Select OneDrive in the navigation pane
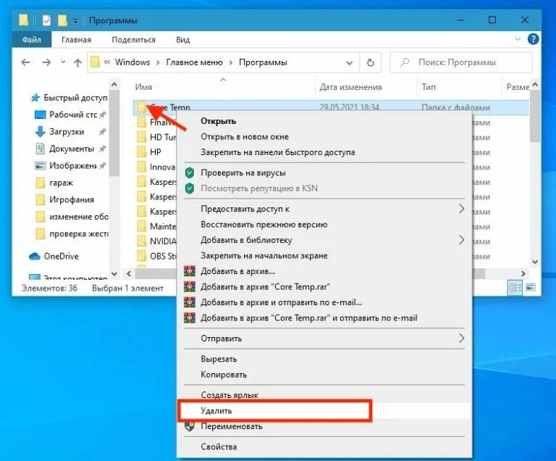 (x=54, y=256)
